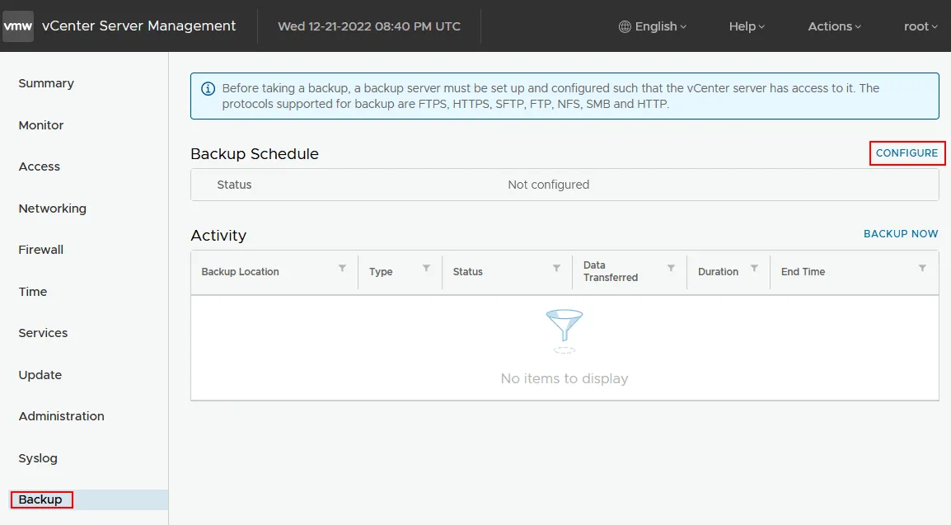951x525 pixels.
Task: Expand the Actions dropdown menu
Action: (834, 26)
